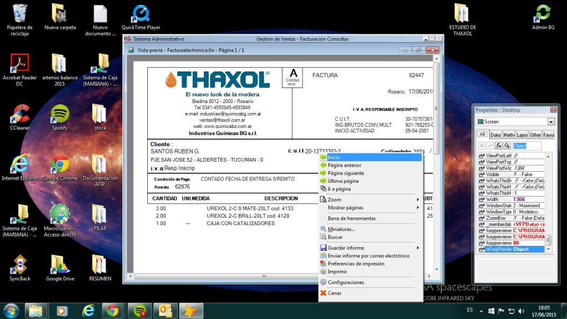Click the ES language indicator in taskbar
The image size is (567, 319).
click(x=470, y=310)
